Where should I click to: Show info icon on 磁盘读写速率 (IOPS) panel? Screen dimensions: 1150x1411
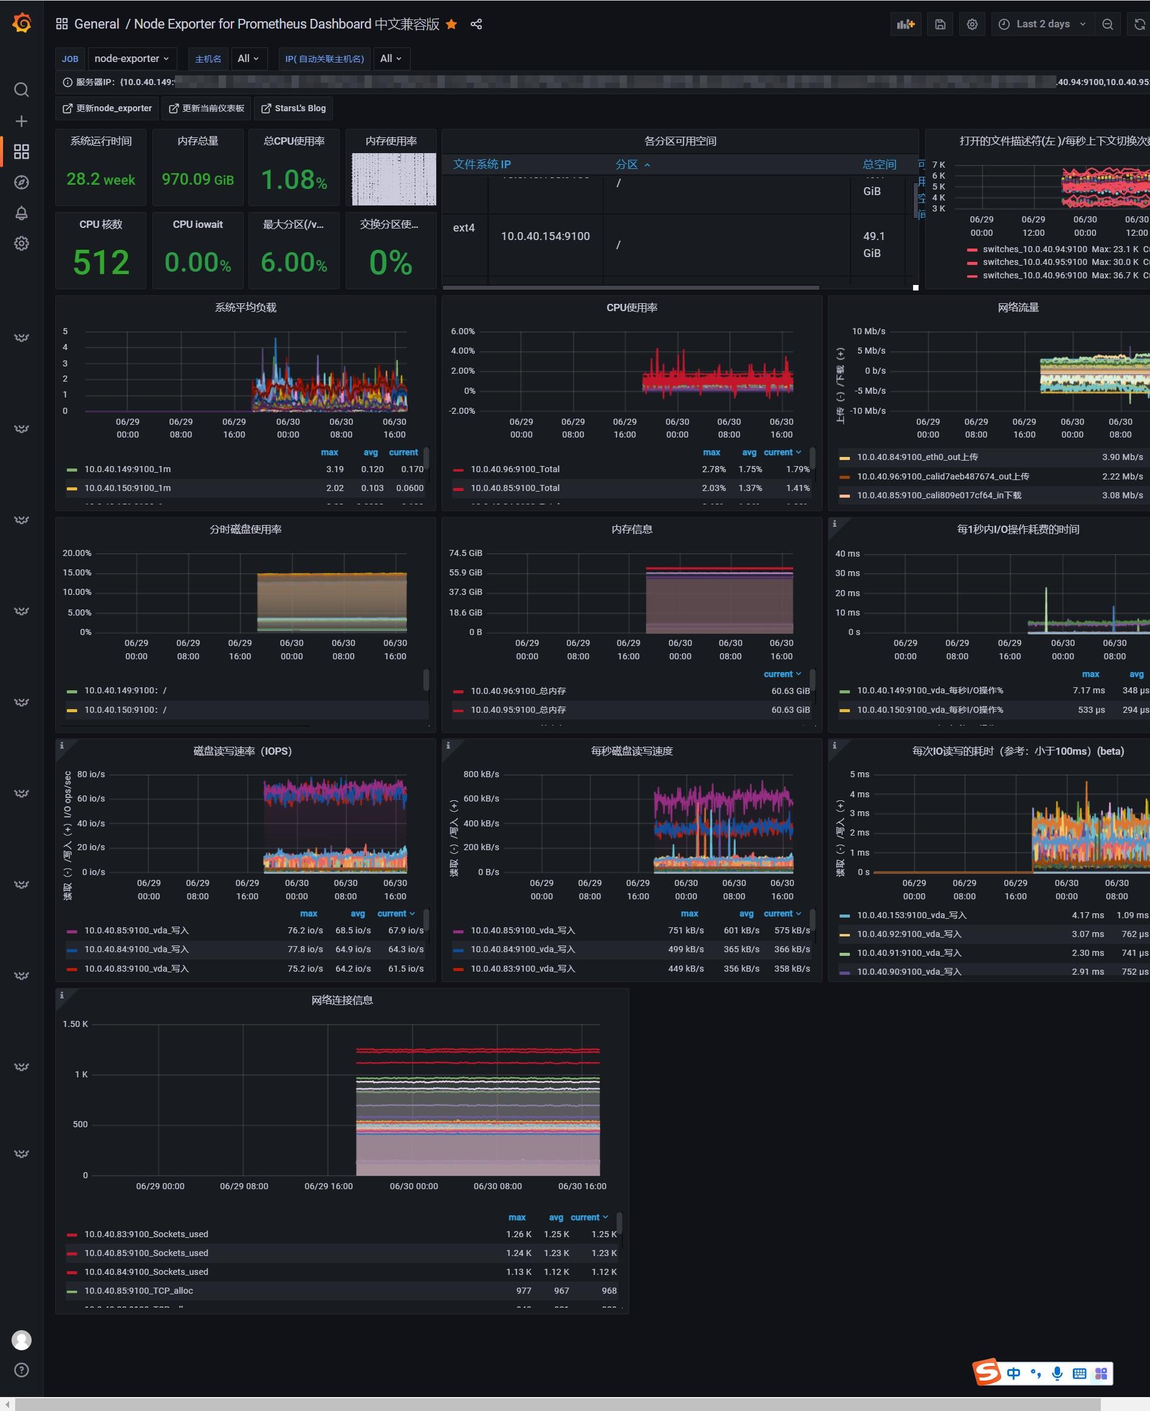click(x=61, y=745)
